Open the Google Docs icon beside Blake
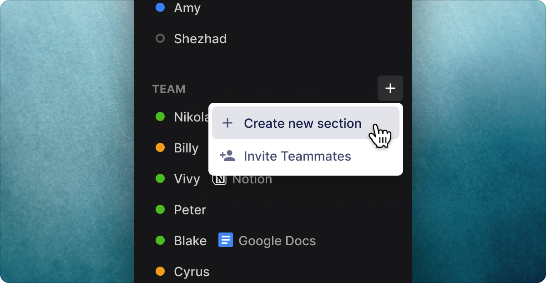The image size is (546, 283). tap(226, 240)
